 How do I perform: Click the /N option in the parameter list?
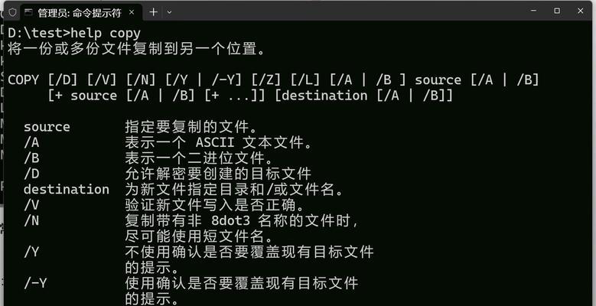click(31, 221)
